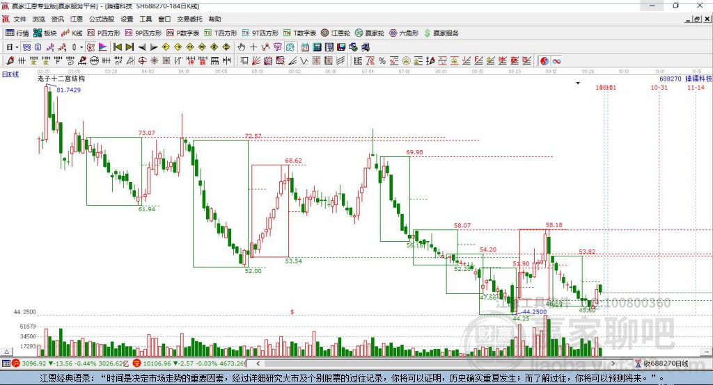Viewport: 713px width, 385px height.
Task: Select the zigzag wave line tool
Action: (304, 61)
